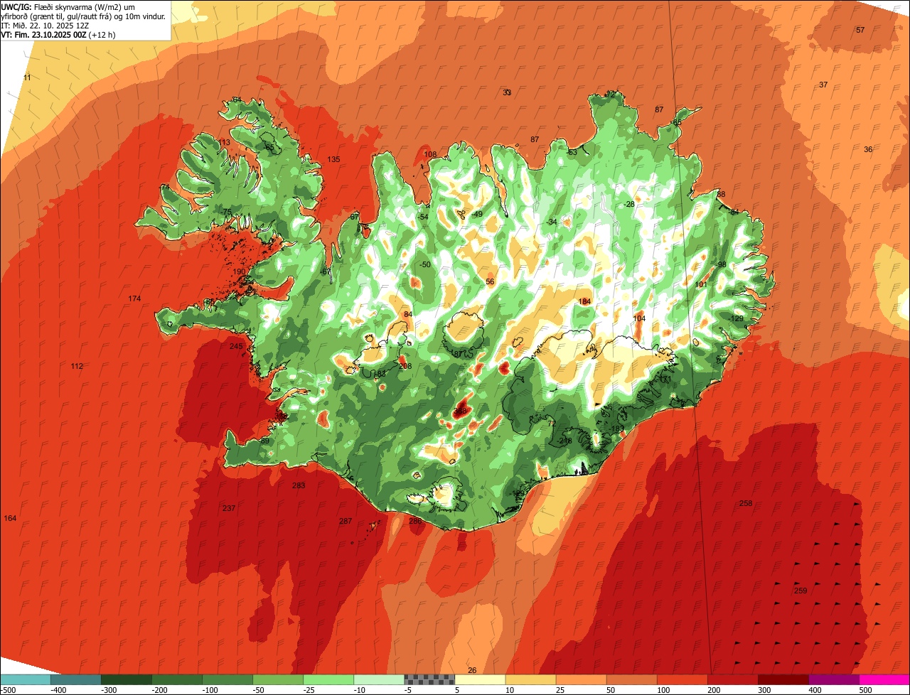Click the light green legend swatch between -25 and -10
The width and height of the screenshot is (910, 695).
(328, 680)
